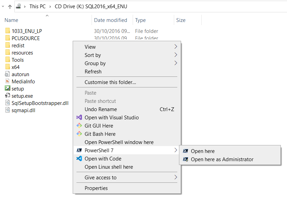Select the setup.exe application icon
This screenshot has height=203, width=287.
(8, 96)
